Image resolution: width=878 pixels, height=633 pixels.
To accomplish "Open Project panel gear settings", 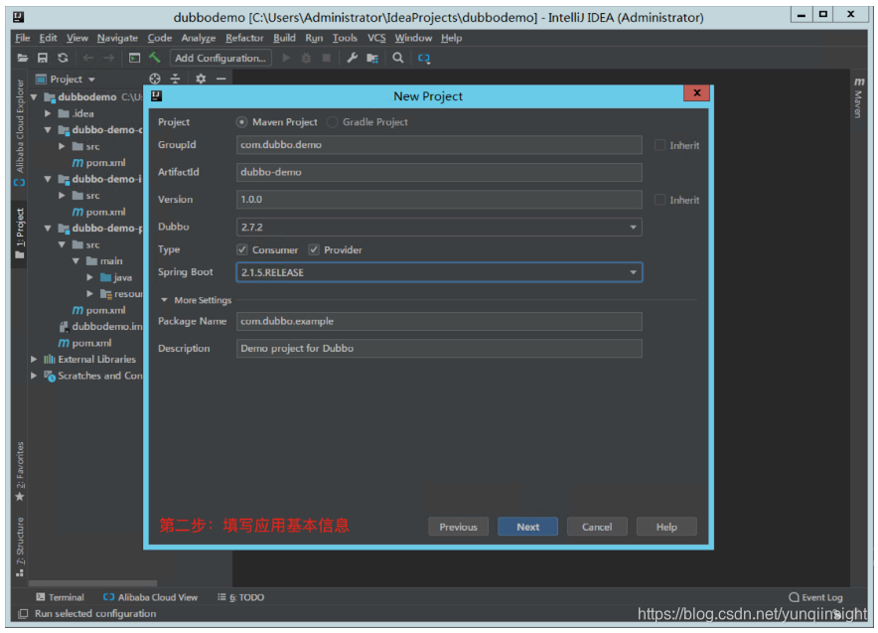I will coord(201,79).
